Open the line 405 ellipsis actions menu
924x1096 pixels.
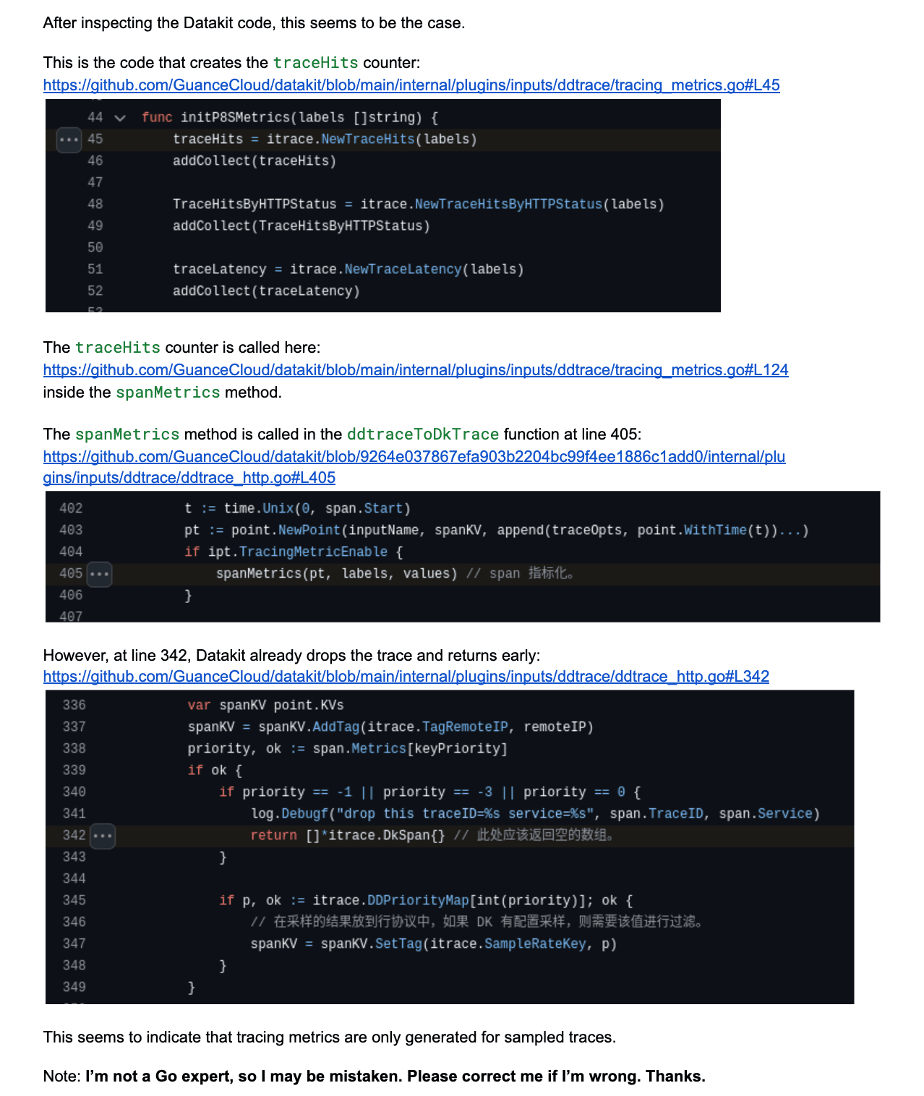(x=99, y=574)
